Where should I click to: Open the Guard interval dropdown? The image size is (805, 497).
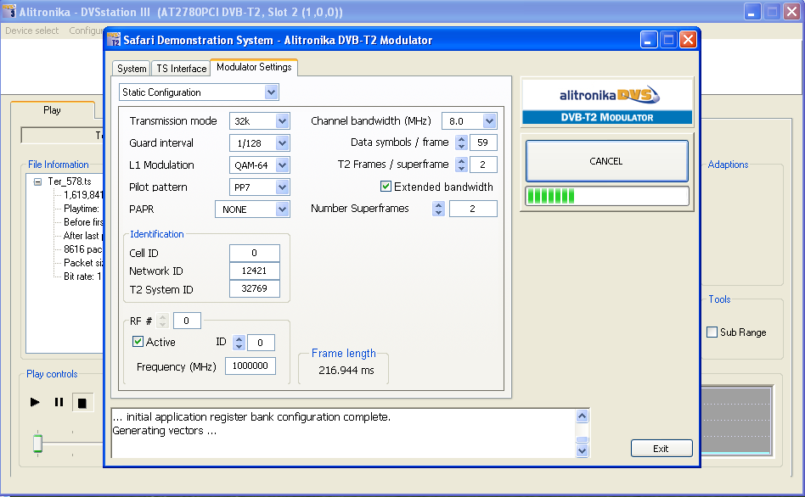tap(282, 143)
